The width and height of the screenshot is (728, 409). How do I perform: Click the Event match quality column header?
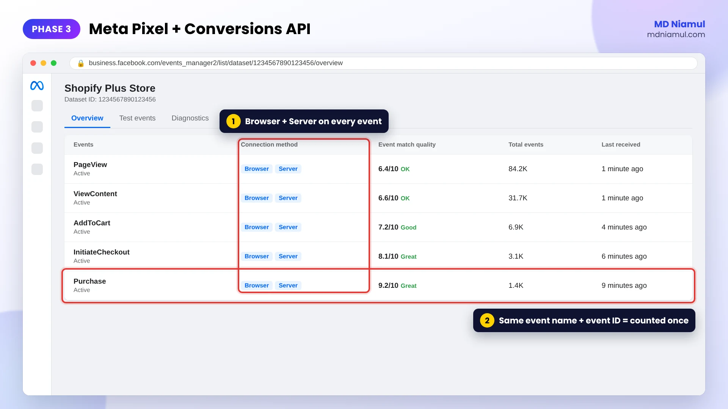coord(407,145)
